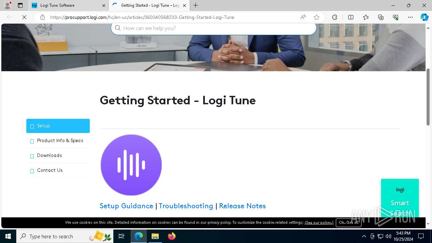Open the Windows Start menu

[8, 236]
